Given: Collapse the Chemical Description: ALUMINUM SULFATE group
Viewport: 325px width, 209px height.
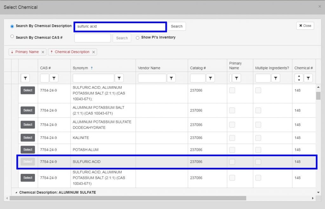Looking at the screenshot, I should click(x=16, y=193).
